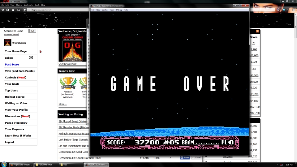Click the Windows Start button

[4, 164]
